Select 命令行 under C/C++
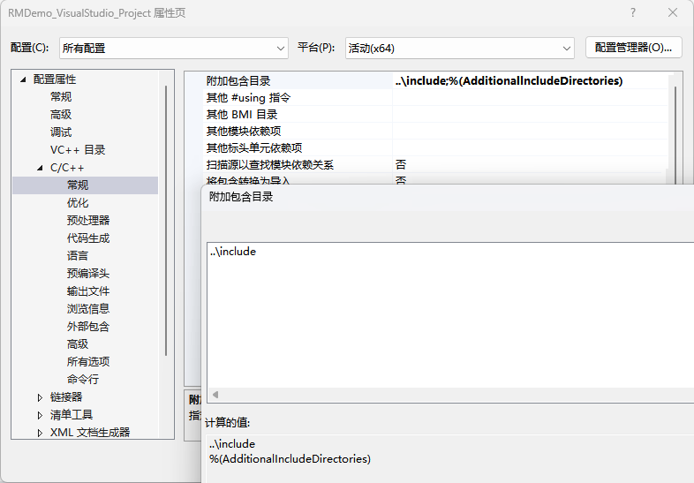This screenshot has width=694, height=483. tap(83, 380)
